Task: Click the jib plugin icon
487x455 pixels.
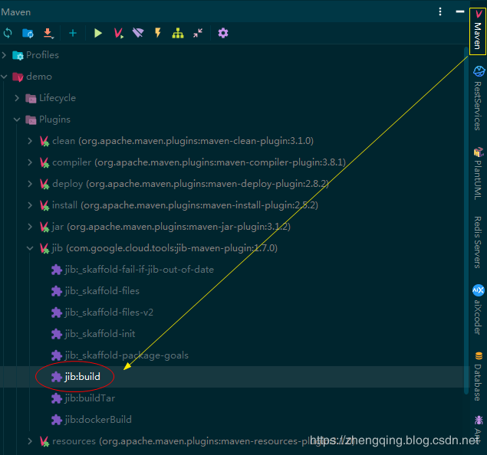Action: 44,248
